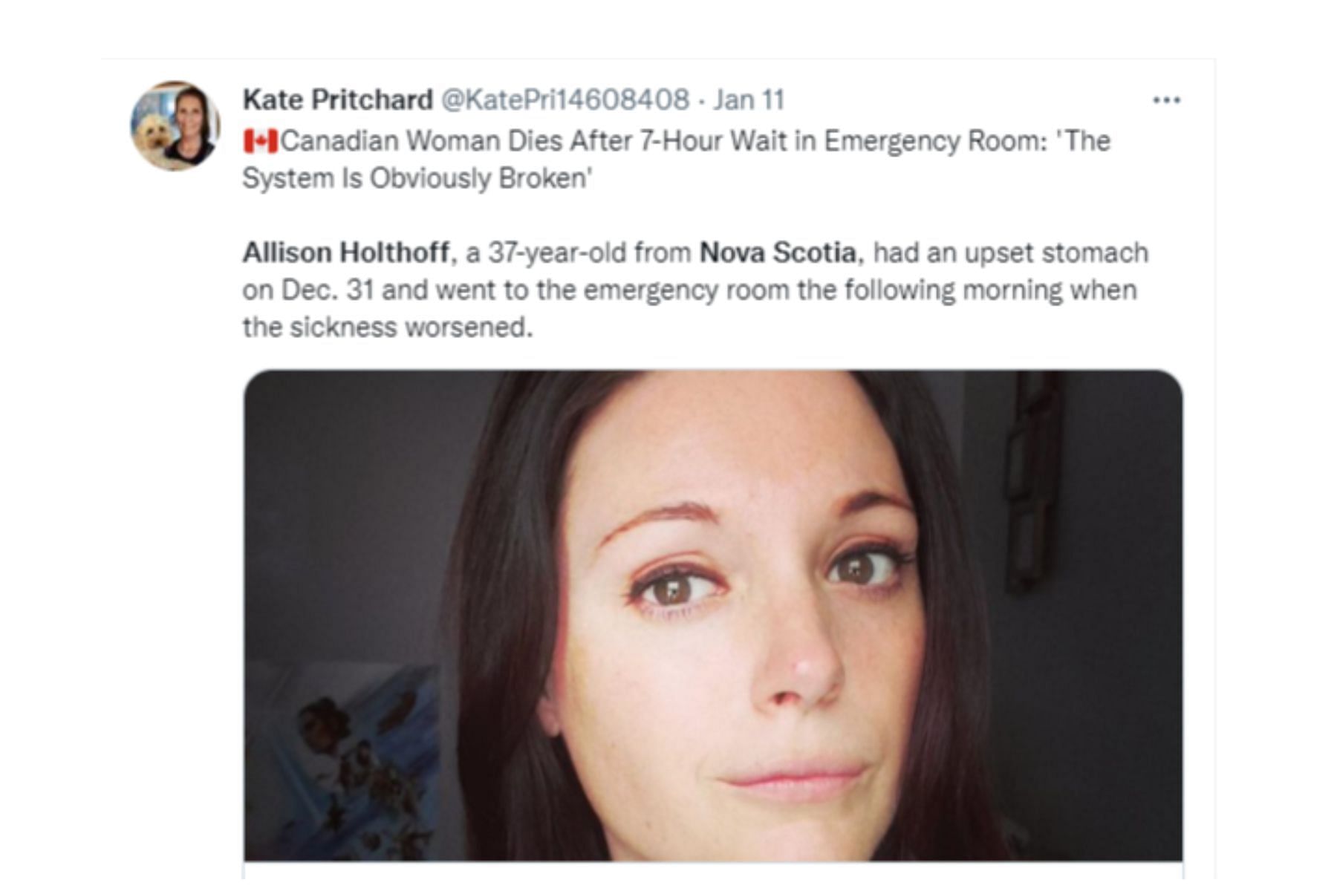Click Kate Pritchard's profile avatar
This screenshot has height=891, width=1337.
pyautogui.click(x=175, y=126)
